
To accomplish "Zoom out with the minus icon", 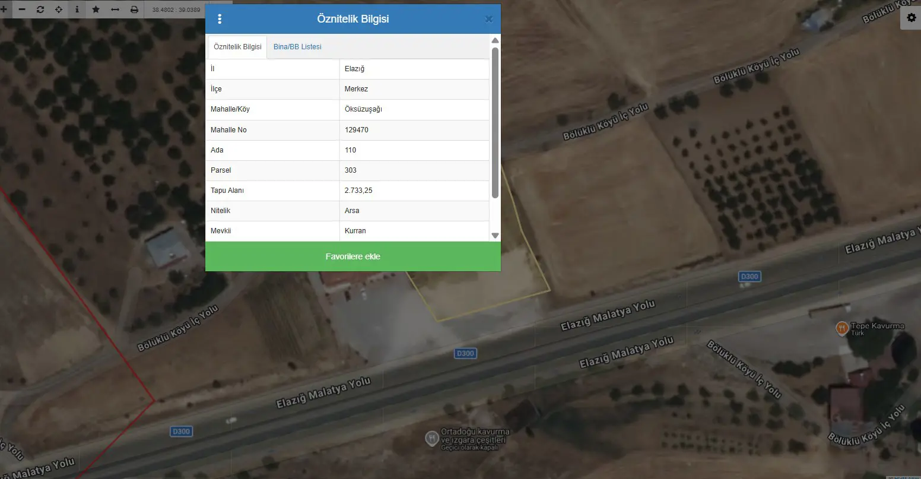I will tap(22, 9).
